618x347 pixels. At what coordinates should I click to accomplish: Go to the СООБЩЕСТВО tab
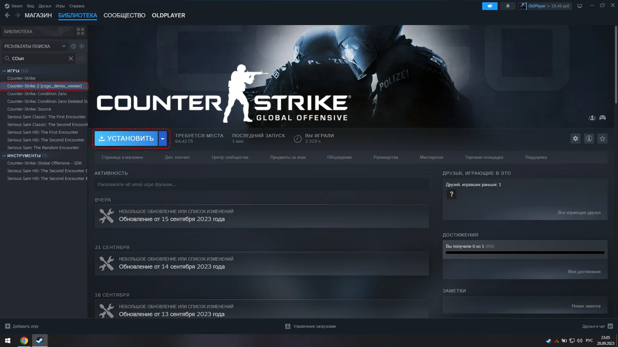pyautogui.click(x=124, y=15)
